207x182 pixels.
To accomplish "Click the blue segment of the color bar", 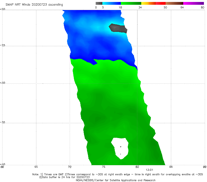I will (112, 3).
